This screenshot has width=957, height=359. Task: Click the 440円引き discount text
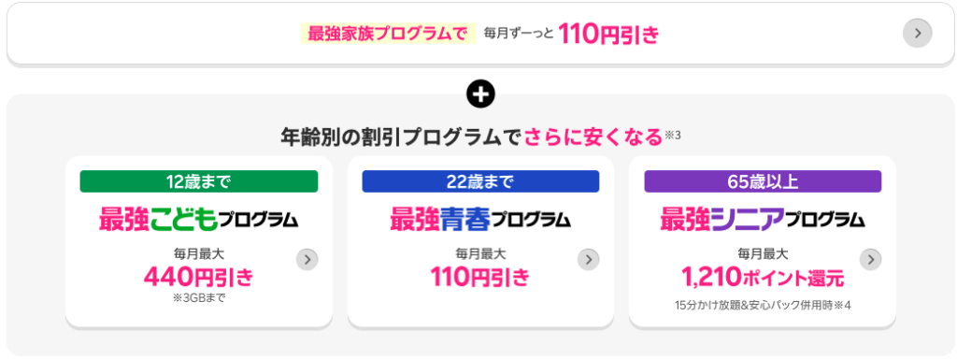(199, 278)
